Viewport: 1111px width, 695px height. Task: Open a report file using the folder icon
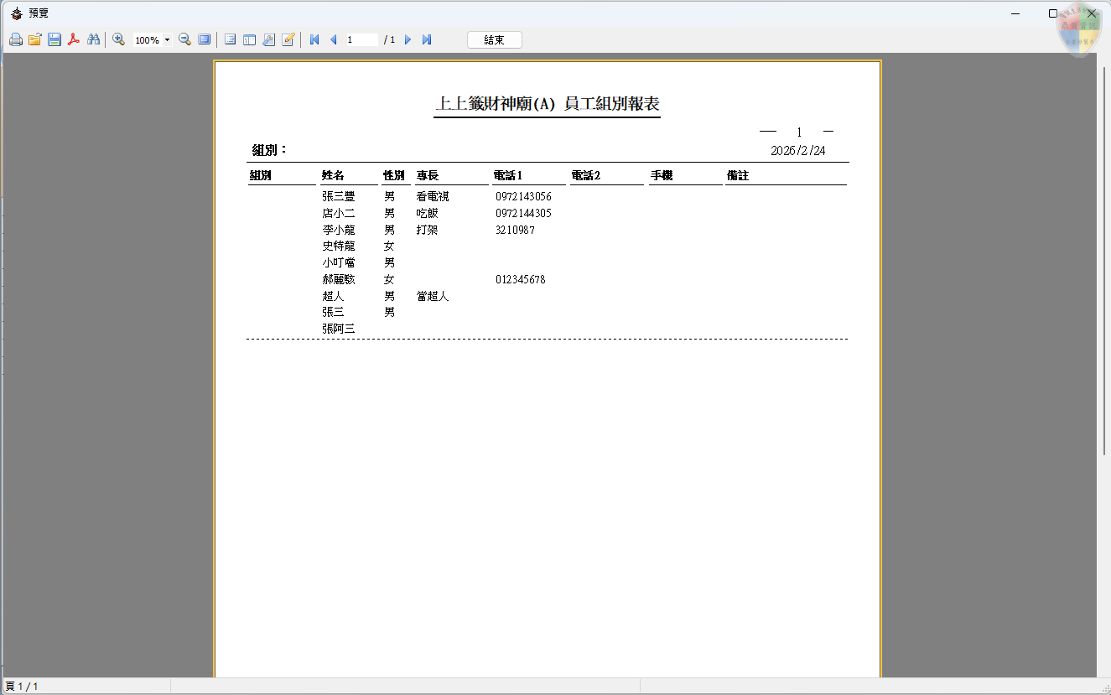[x=34, y=39]
